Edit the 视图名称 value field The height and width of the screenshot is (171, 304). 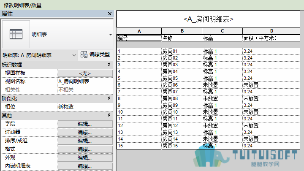coord(85,81)
